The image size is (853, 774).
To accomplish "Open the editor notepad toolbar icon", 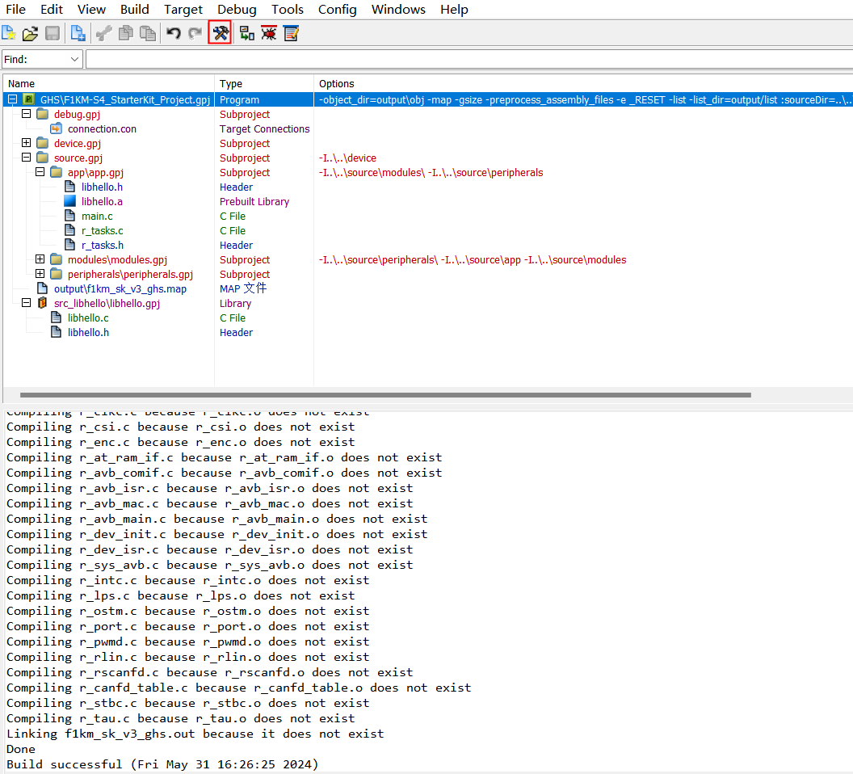I will pos(291,33).
